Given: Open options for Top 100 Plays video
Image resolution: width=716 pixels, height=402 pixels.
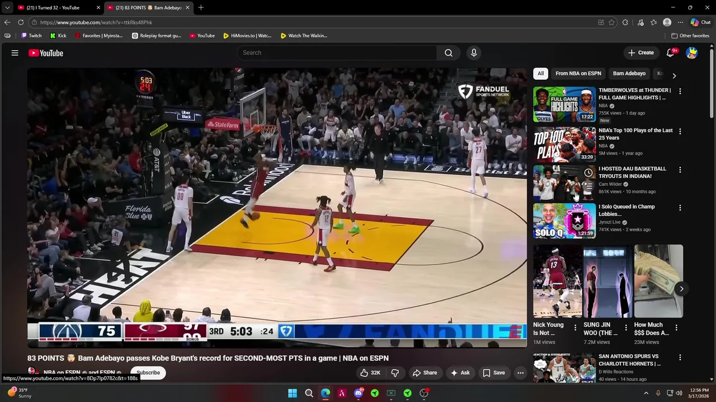Looking at the screenshot, I should point(680,131).
